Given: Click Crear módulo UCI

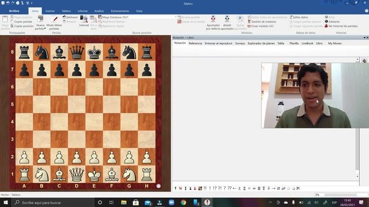Looking at the screenshot, I should [x=260, y=26].
